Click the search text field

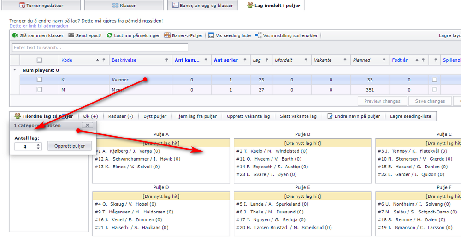click(x=100, y=47)
